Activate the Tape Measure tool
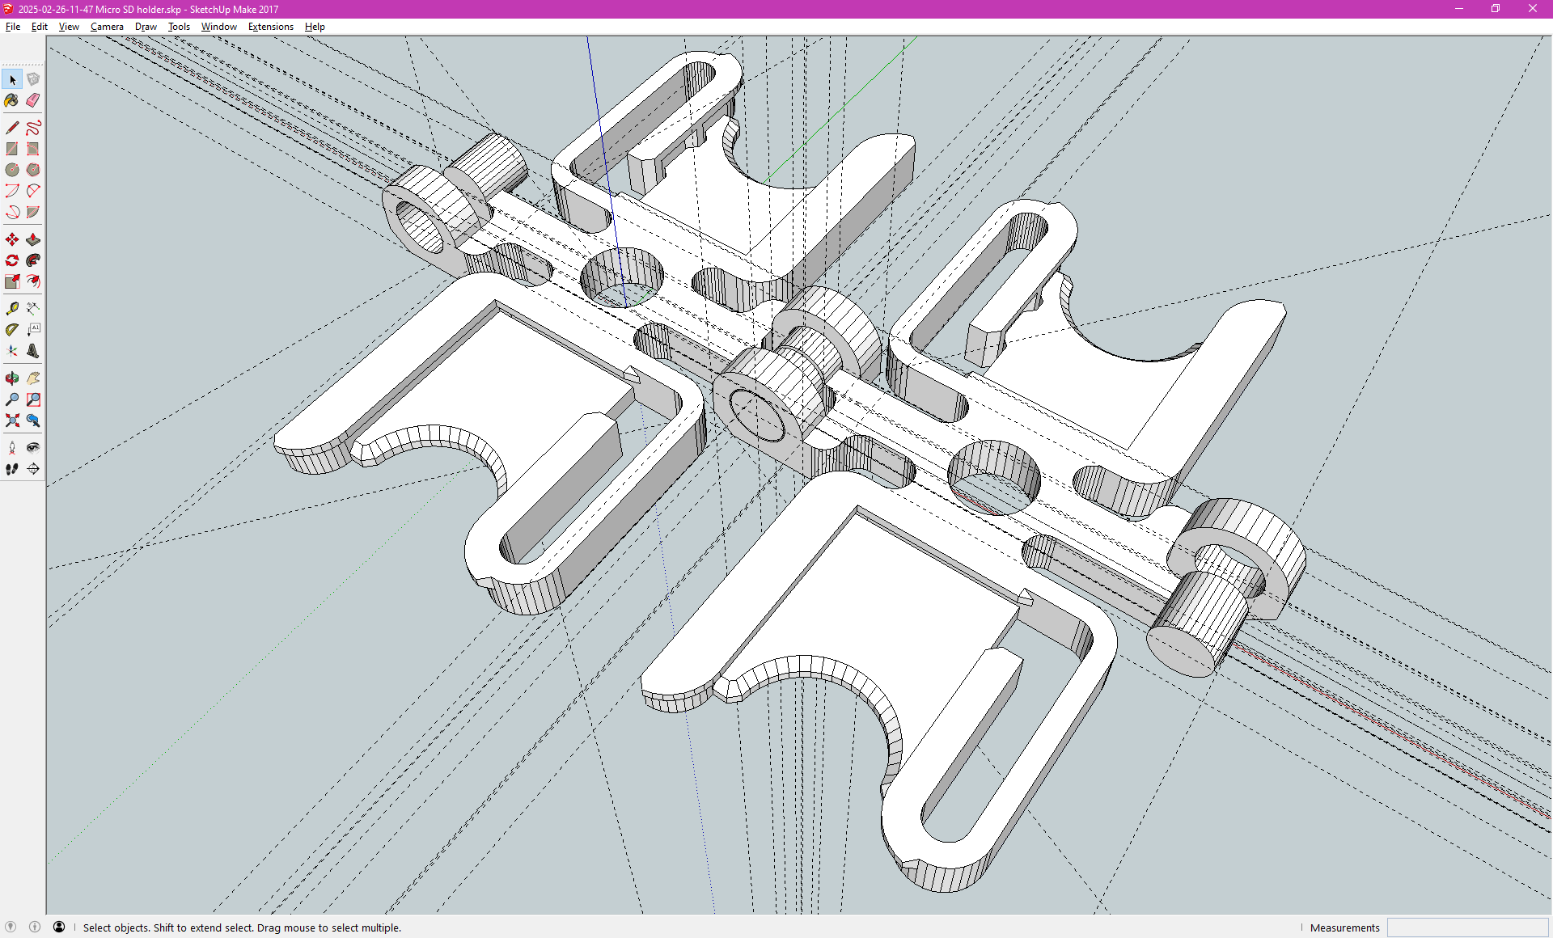 click(x=12, y=309)
